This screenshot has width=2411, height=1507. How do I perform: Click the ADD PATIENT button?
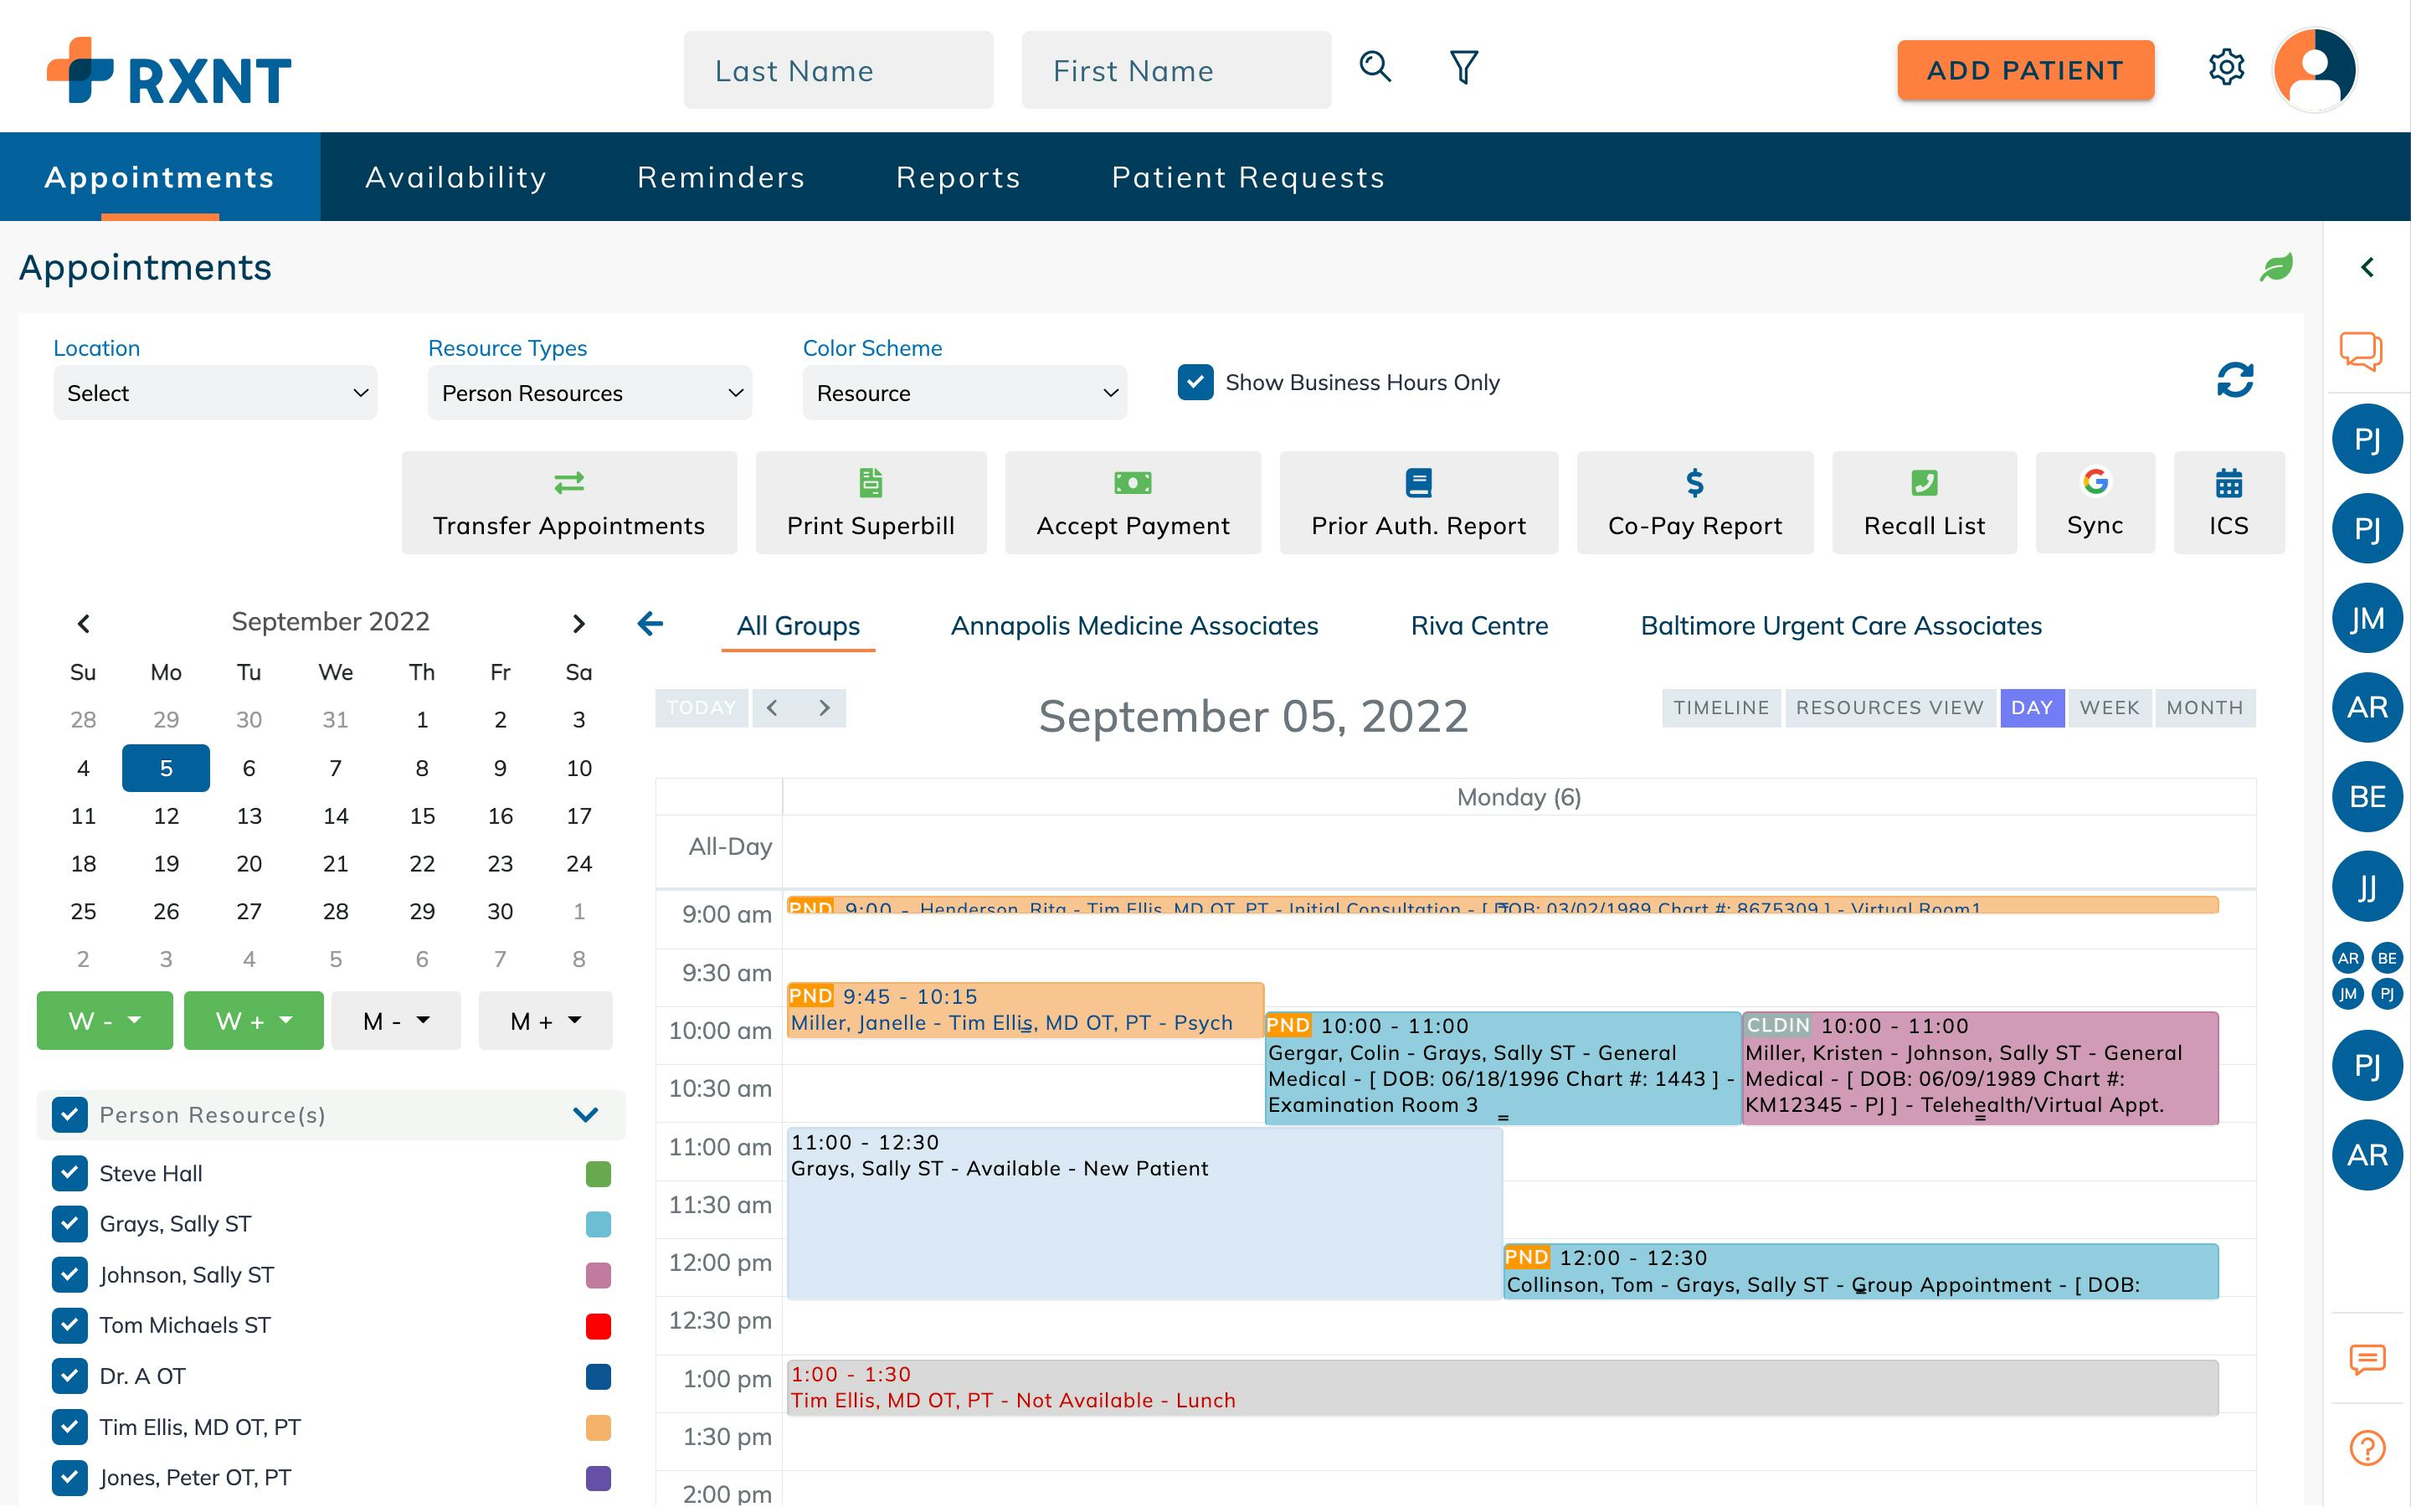tap(2025, 69)
